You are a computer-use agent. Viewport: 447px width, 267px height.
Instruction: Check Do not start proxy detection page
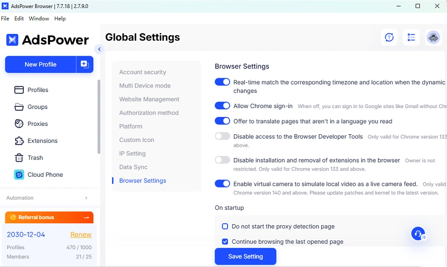click(x=225, y=226)
